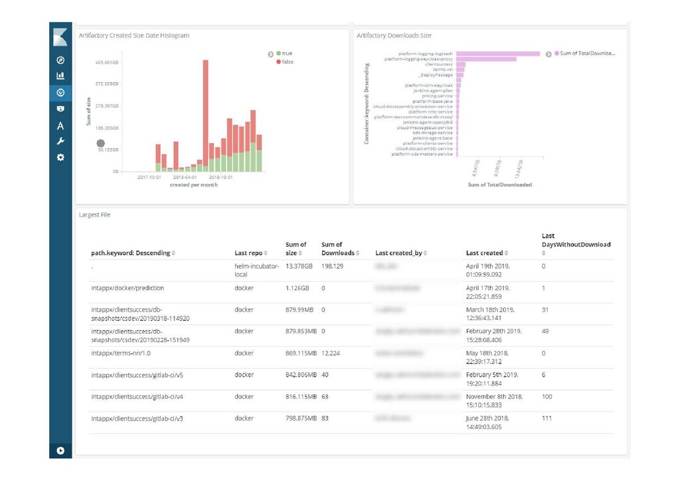Click the Kibana logo at top
The image size is (680, 481).
[60, 37]
